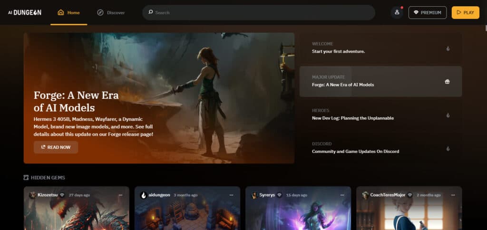The image size is (487, 230).
Task: Focus the Search input field
Action: point(258,12)
